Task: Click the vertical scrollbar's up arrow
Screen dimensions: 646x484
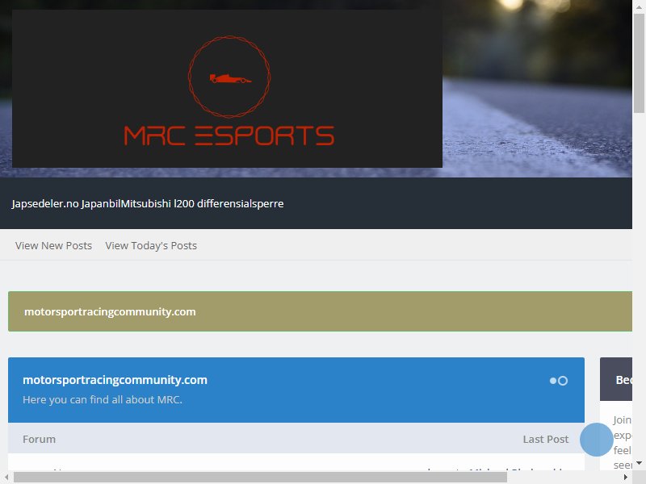Action: click(639, 6)
